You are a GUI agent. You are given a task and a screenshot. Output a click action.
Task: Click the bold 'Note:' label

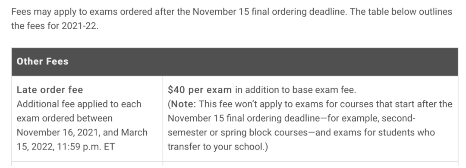(183, 104)
